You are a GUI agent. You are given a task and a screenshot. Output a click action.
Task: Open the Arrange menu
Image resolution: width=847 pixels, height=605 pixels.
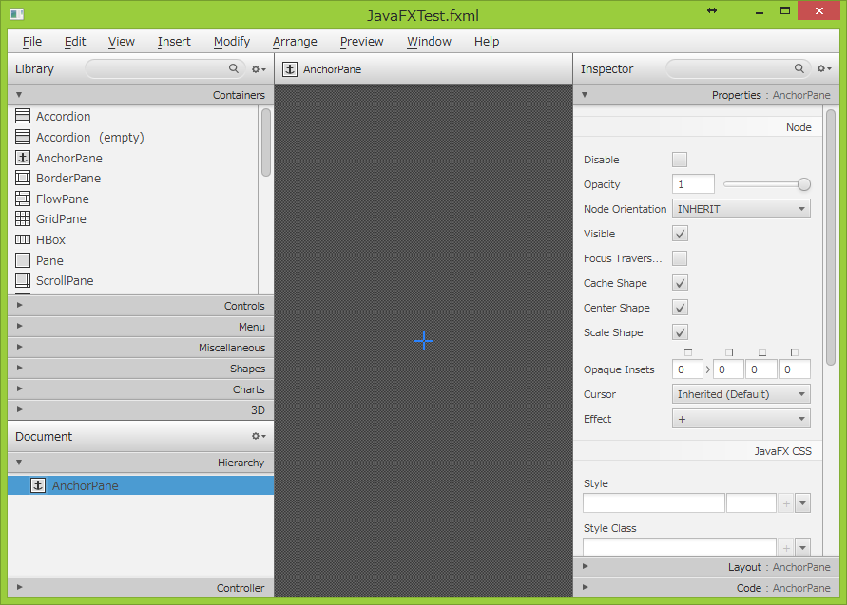295,41
